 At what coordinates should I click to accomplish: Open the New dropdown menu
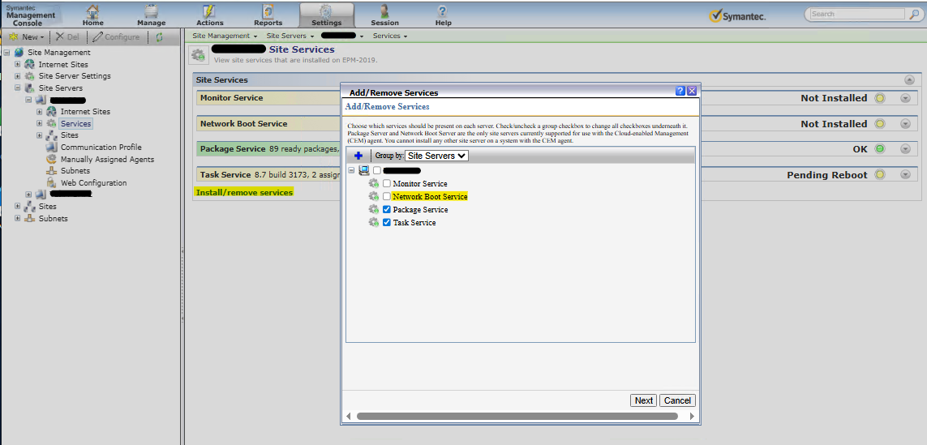pos(27,36)
